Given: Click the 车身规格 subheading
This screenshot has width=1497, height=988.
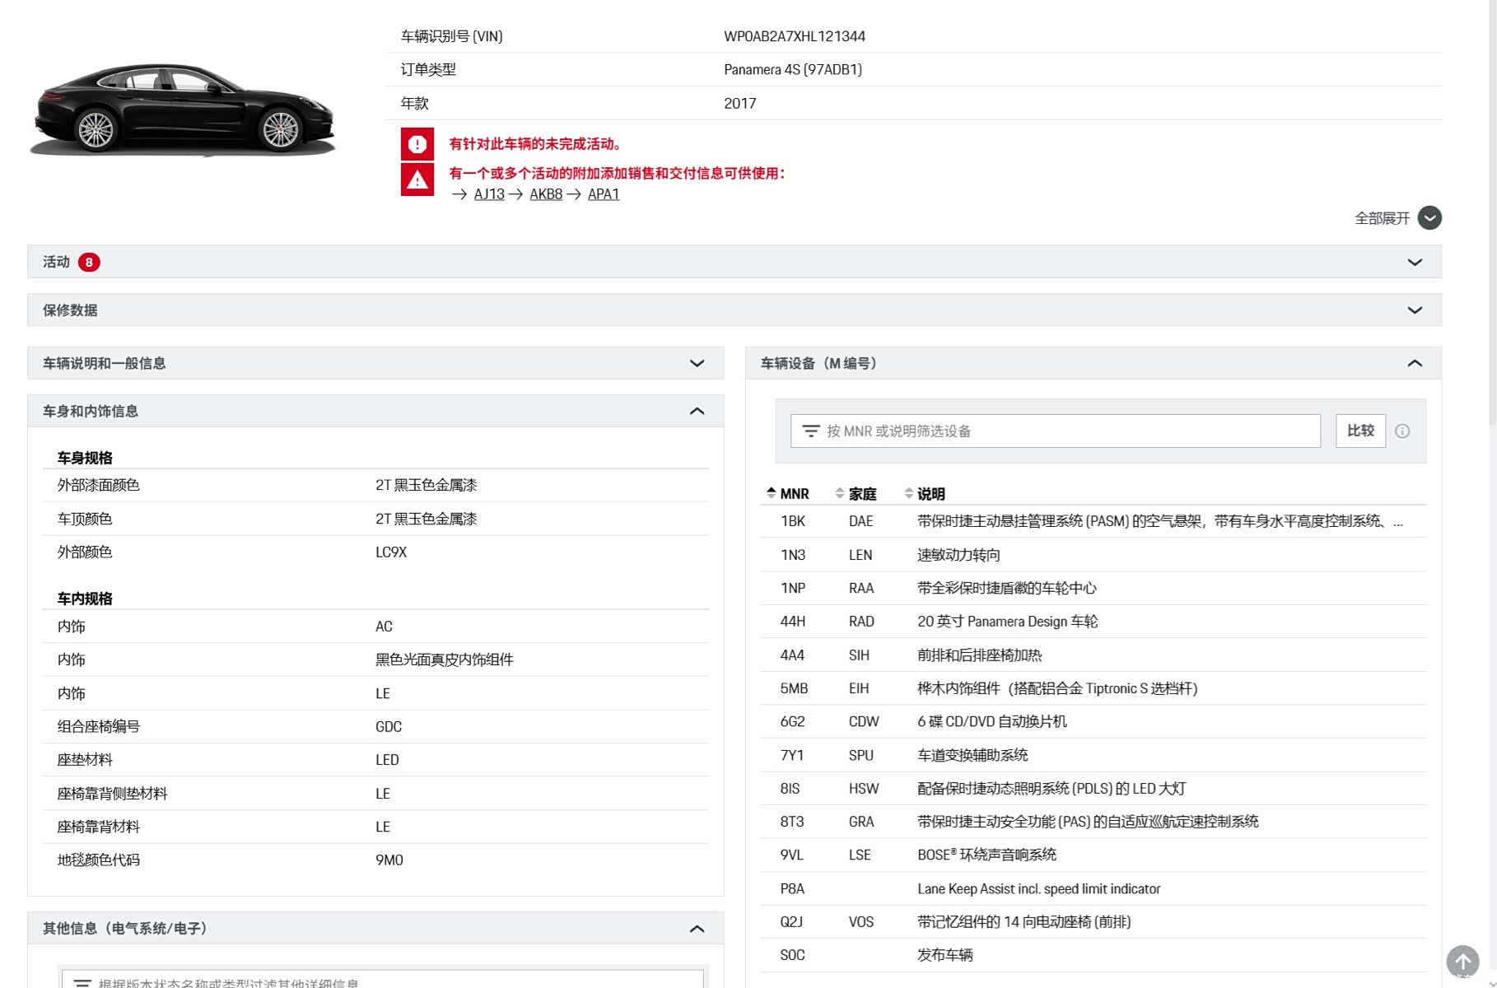Looking at the screenshot, I should [x=85, y=458].
